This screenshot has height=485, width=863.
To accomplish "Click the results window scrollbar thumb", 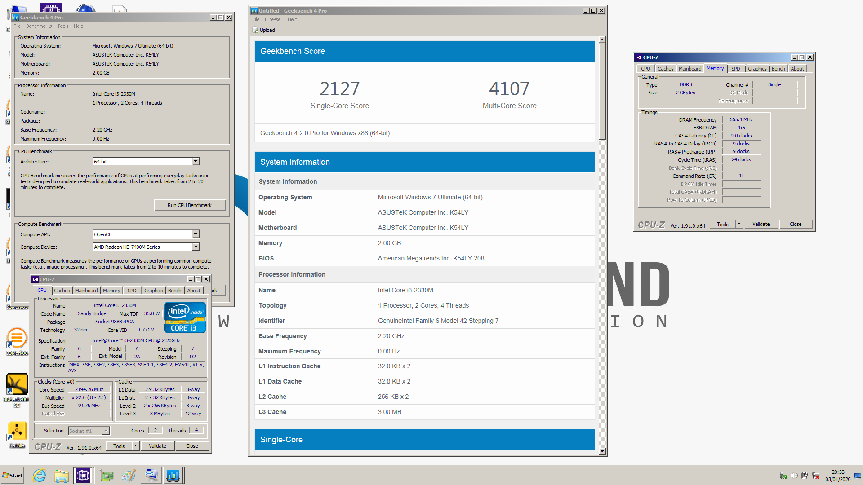I will point(602,92).
